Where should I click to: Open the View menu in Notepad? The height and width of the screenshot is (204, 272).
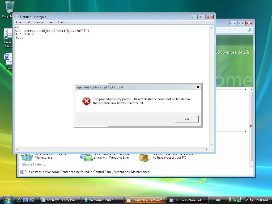51,22
